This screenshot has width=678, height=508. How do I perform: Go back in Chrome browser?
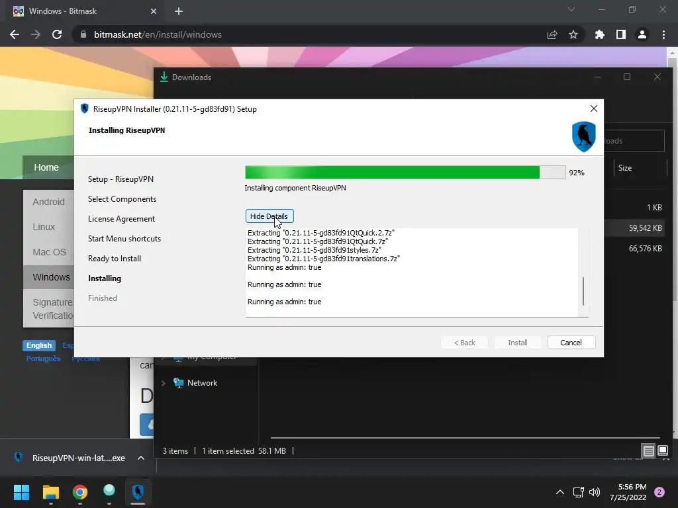pyautogui.click(x=15, y=34)
